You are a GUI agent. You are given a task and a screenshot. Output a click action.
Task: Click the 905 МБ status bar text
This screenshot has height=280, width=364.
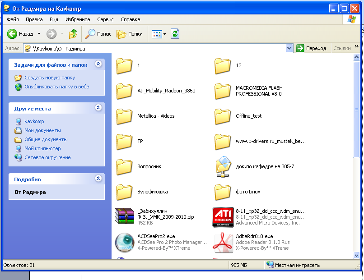[239, 265]
